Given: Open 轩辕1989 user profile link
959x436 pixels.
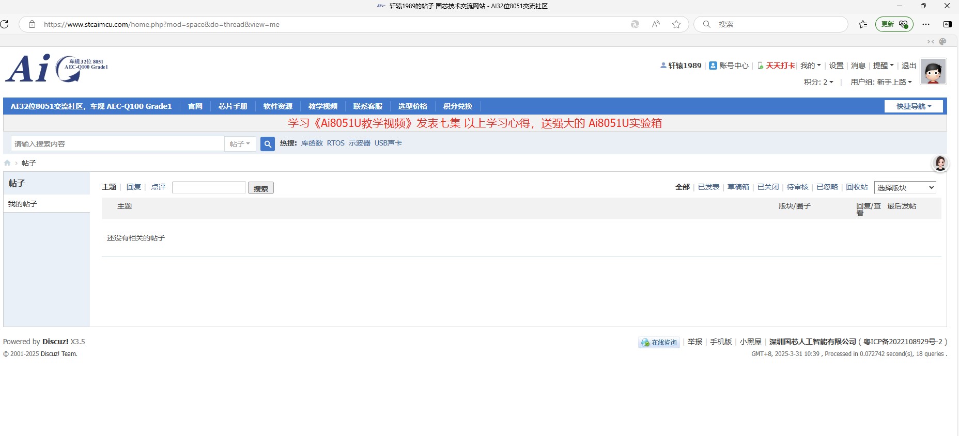Looking at the screenshot, I should [x=685, y=66].
